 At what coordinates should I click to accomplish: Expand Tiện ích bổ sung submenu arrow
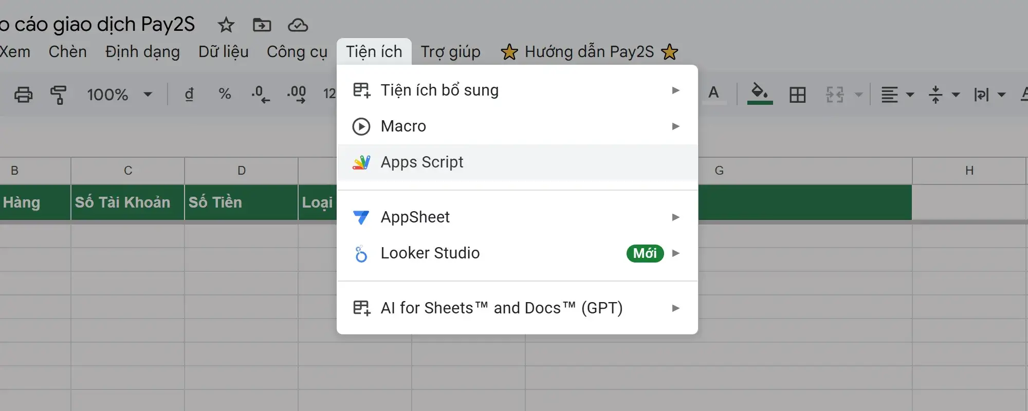pyautogui.click(x=676, y=90)
